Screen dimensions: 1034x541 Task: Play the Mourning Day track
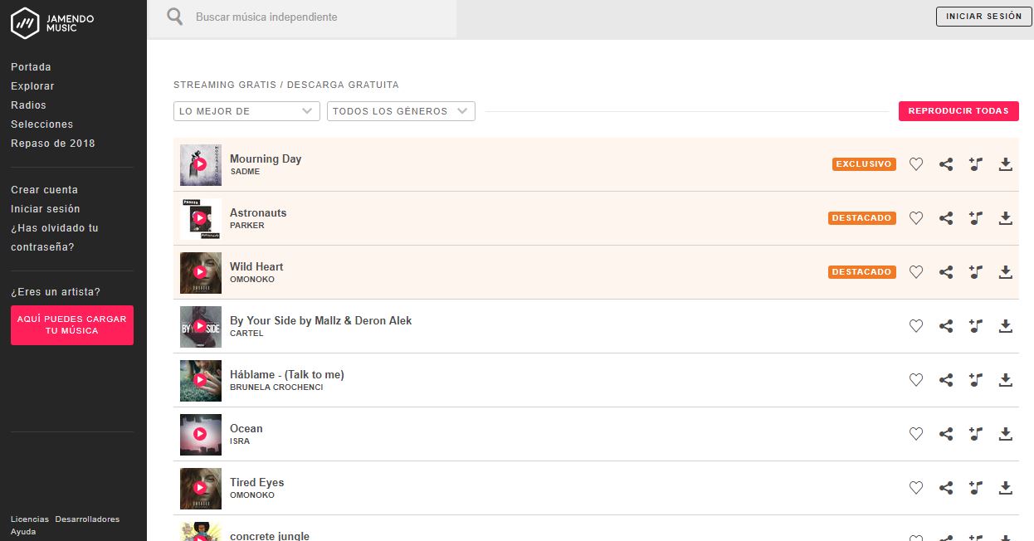tap(200, 164)
